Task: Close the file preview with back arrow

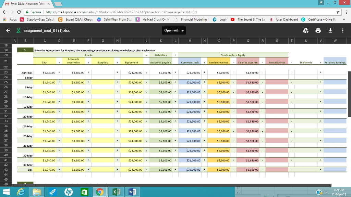Action: (x=8, y=30)
